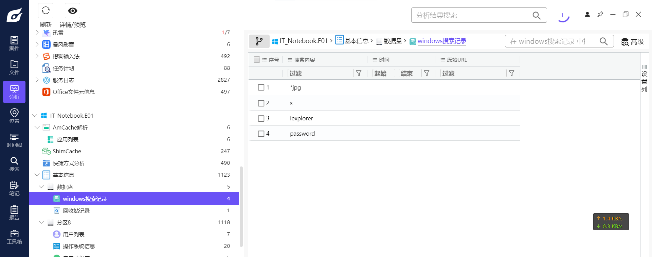The width and height of the screenshot is (652, 257).
Task: Open the 搜索 (search) sidebar section
Action: (x=14, y=164)
